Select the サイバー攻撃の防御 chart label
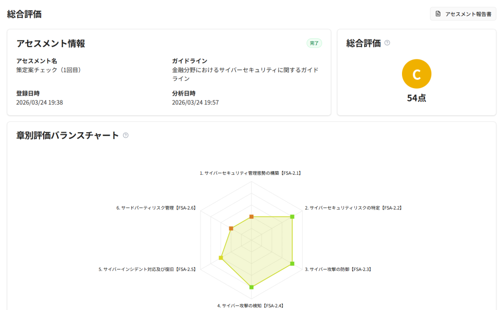The width and height of the screenshot is (502, 310). [x=338, y=269]
